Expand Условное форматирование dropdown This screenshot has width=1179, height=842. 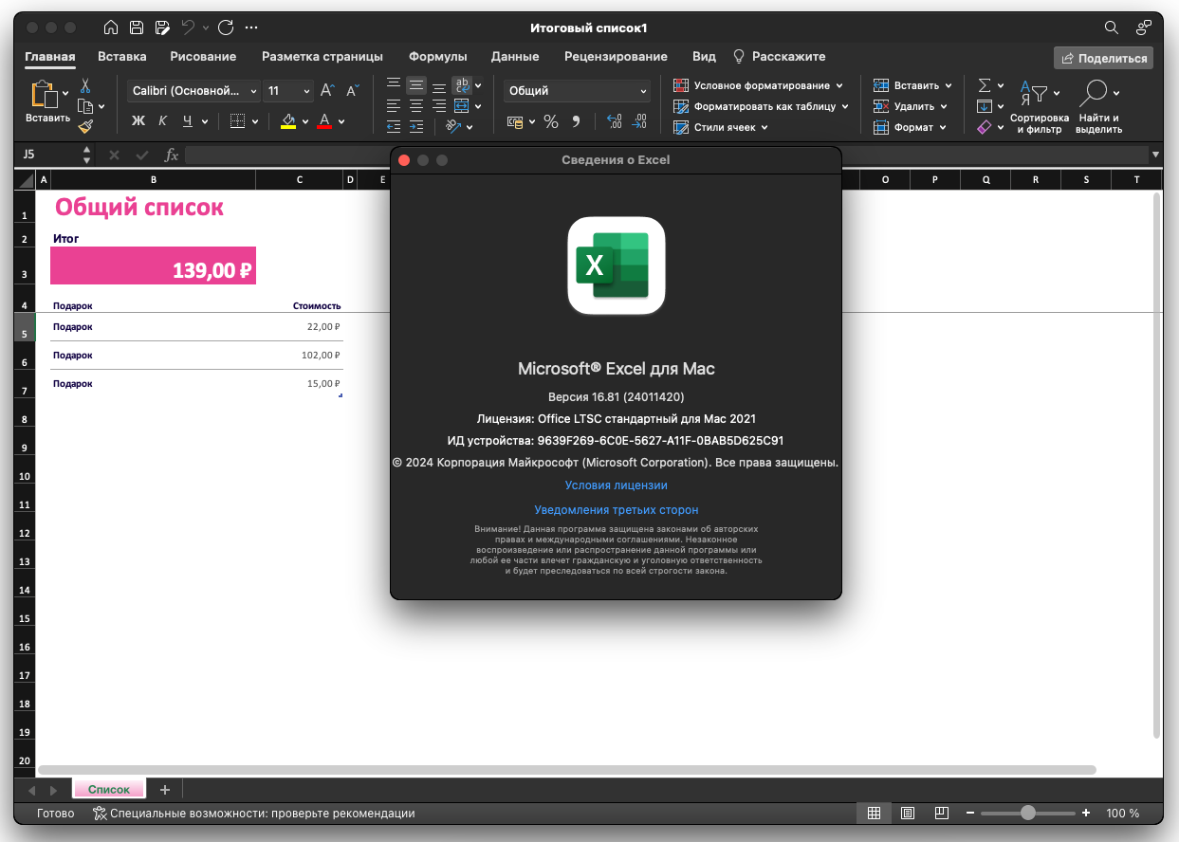coord(760,85)
